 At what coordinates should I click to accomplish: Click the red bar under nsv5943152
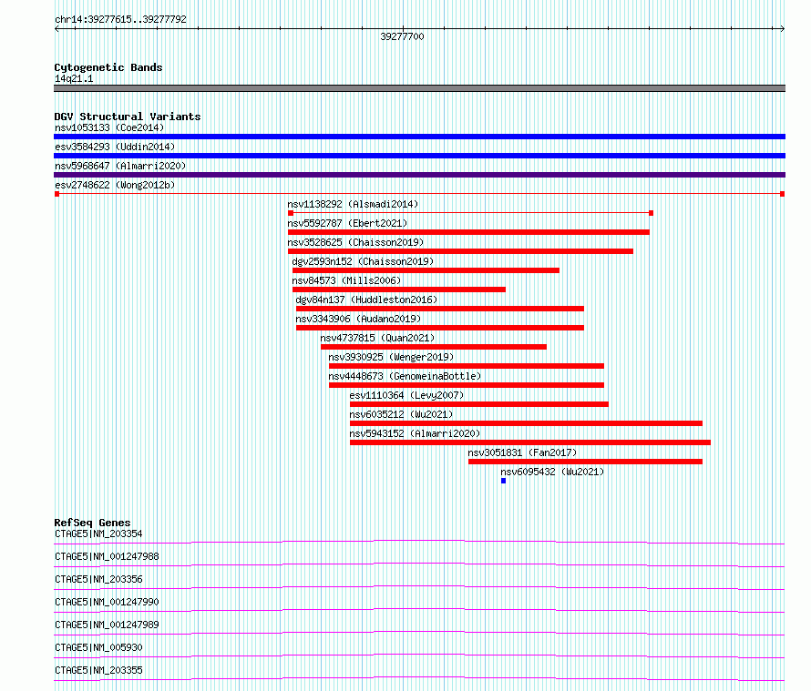pyautogui.click(x=530, y=442)
